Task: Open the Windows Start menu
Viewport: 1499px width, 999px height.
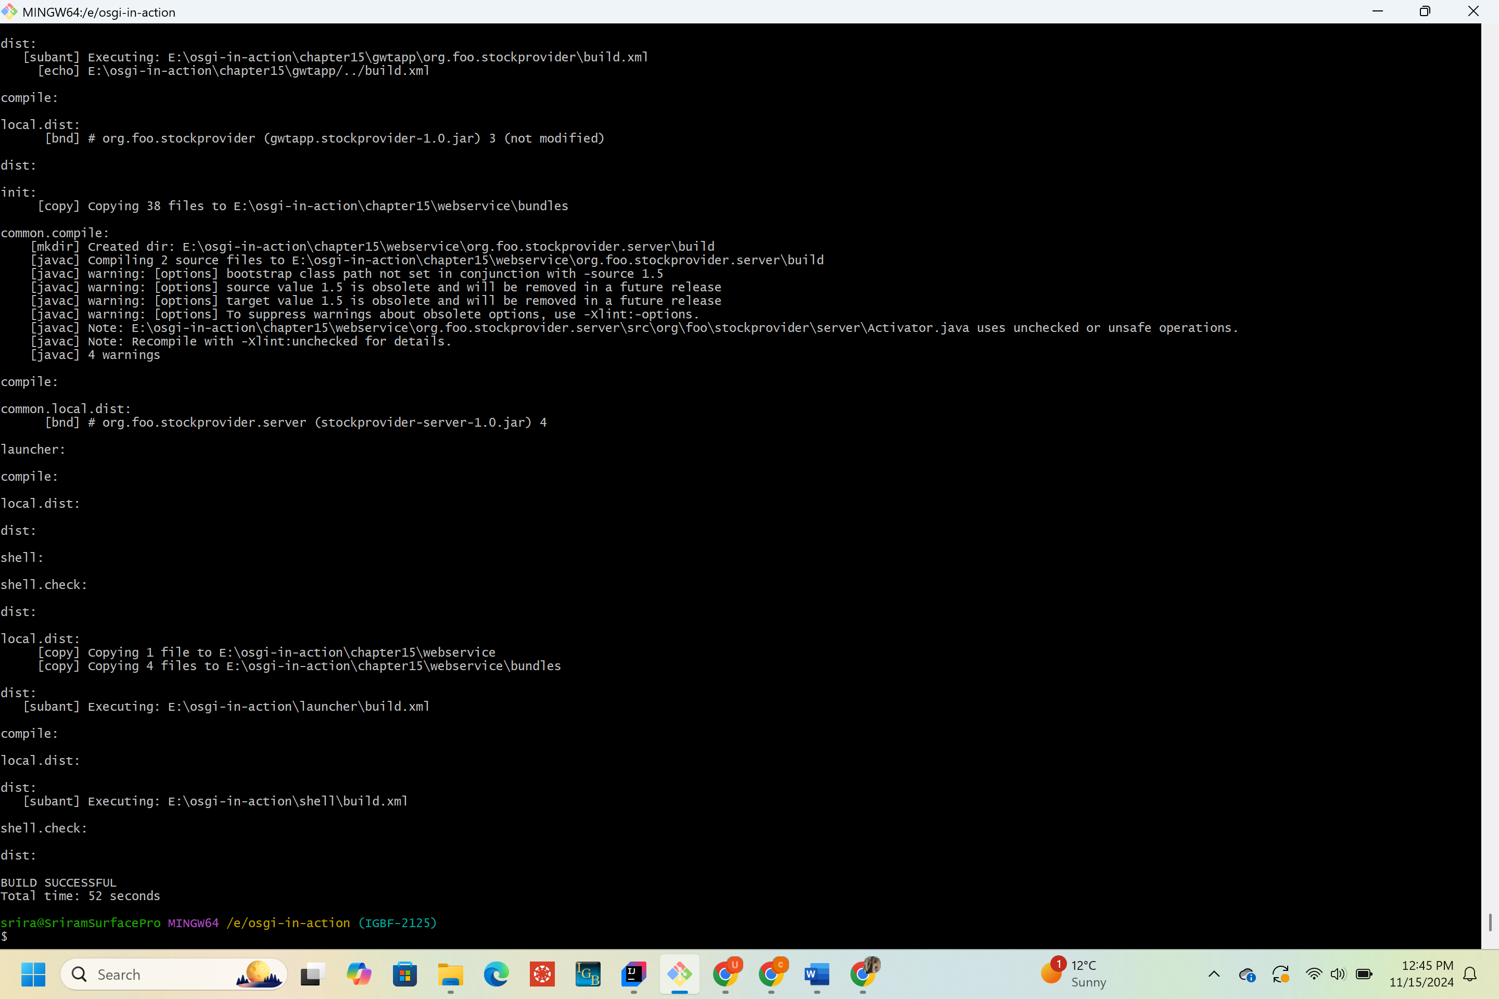Action: (x=33, y=974)
